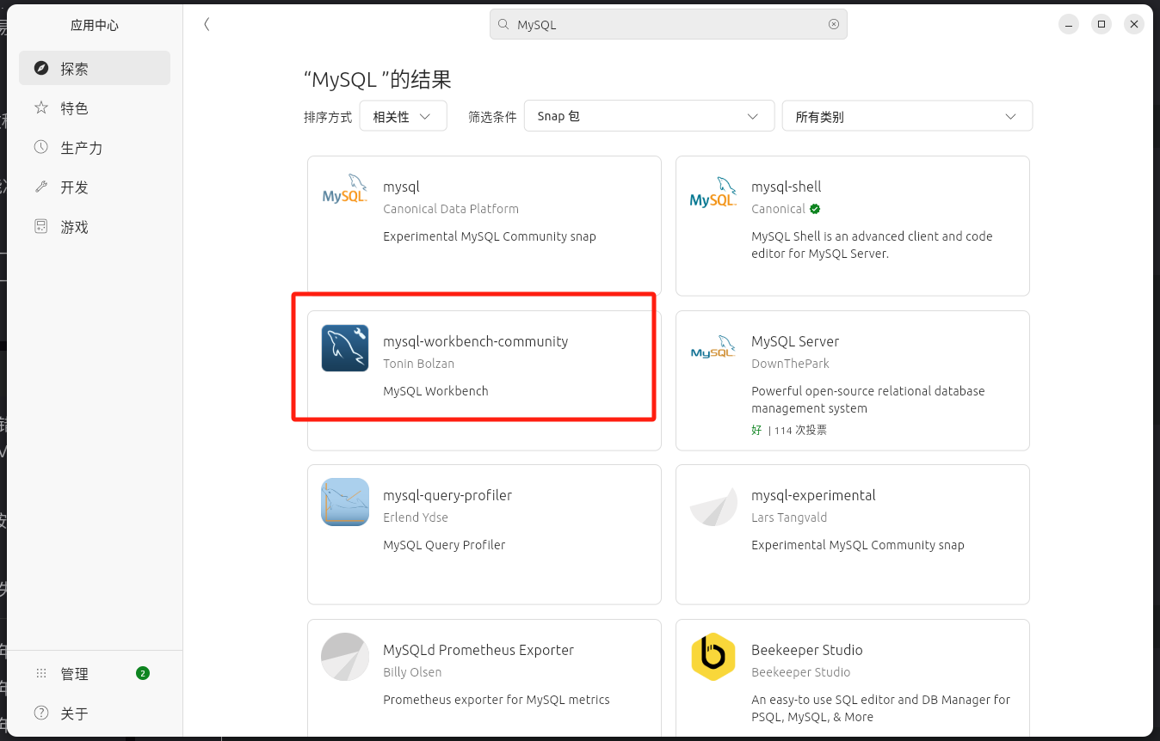Click publisher name Billy Olsen
1160x741 pixels.
click(x=412, y=672)
